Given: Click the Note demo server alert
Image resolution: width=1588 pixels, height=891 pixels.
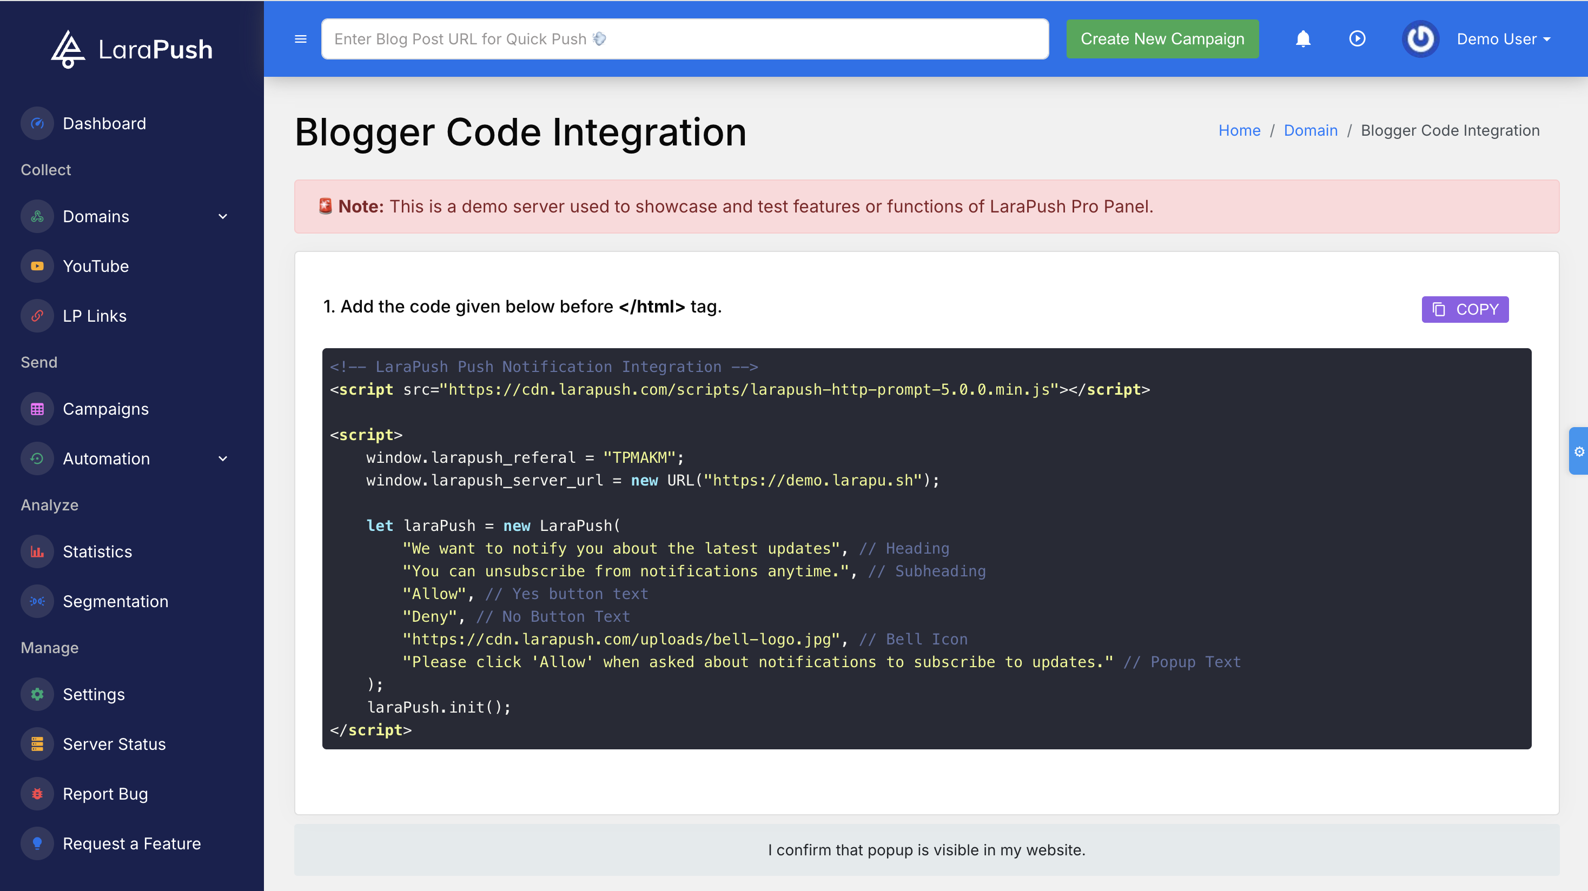Looking at the screenshot, I should tap(926, 207).
